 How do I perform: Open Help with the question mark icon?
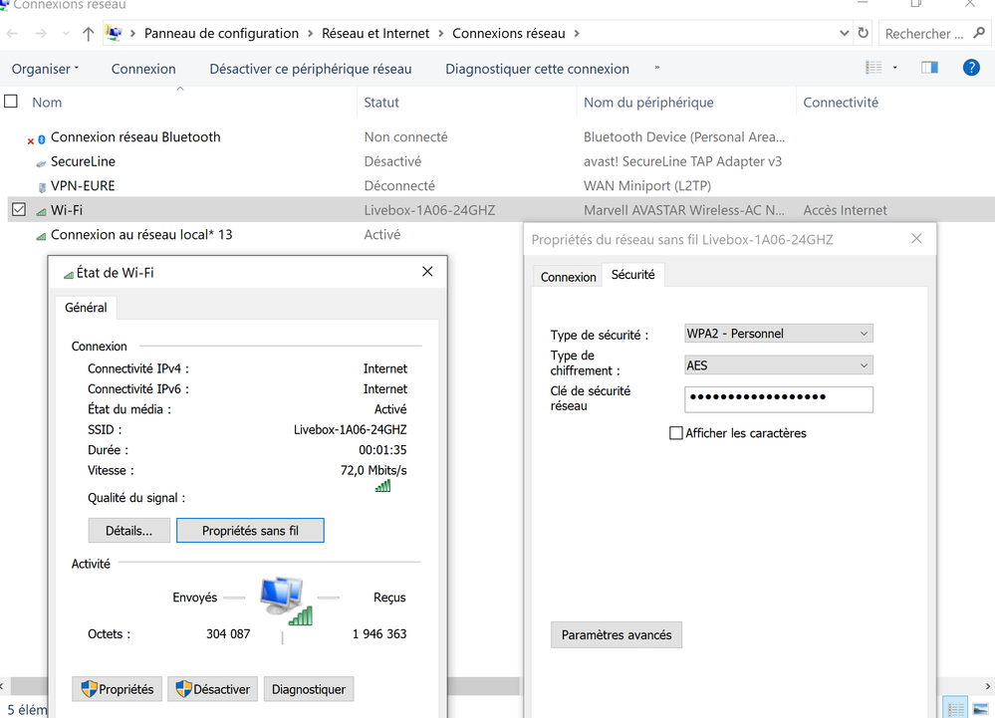tap(973, 68)
